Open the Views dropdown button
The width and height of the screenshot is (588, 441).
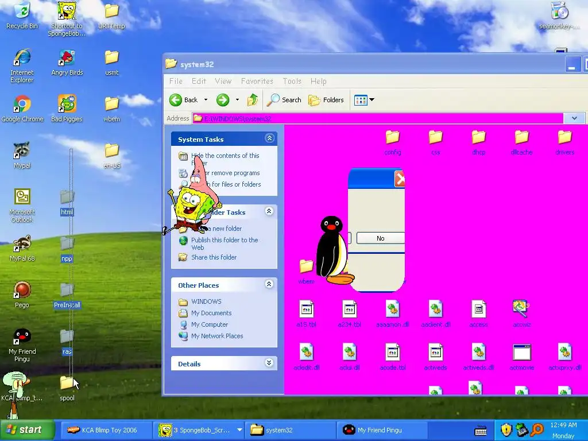point(364,100)
